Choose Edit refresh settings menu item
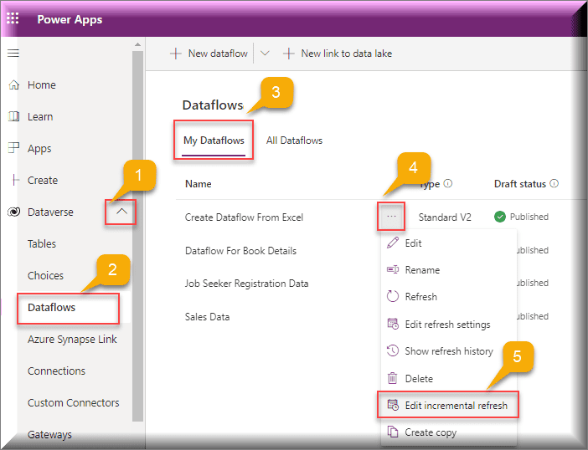The height and width of the screenshot is (450, 588). 449,325
